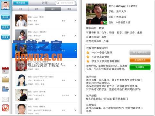The width and height of the screenshot is (155, 116).
Task: Click the red power button icon
Action: point(5,108)
